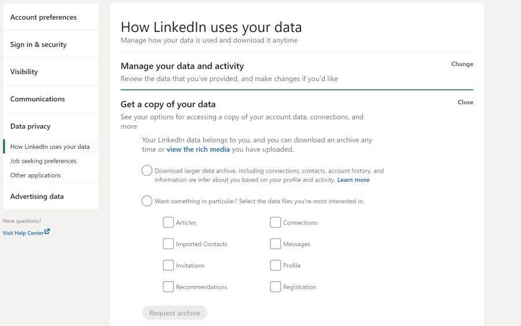521x326 pixels.
Task: Follow the 'view the rich media' link
Action: 198,149
